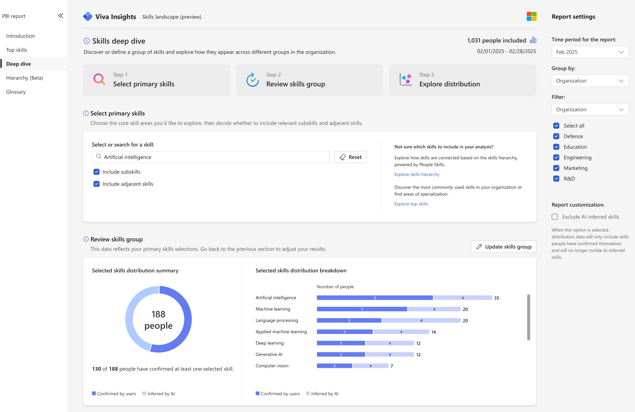The height and width of the screenshot is (412, 635).
Task: Expand the Group by Organization dropdown
Action: coord(590,81)
